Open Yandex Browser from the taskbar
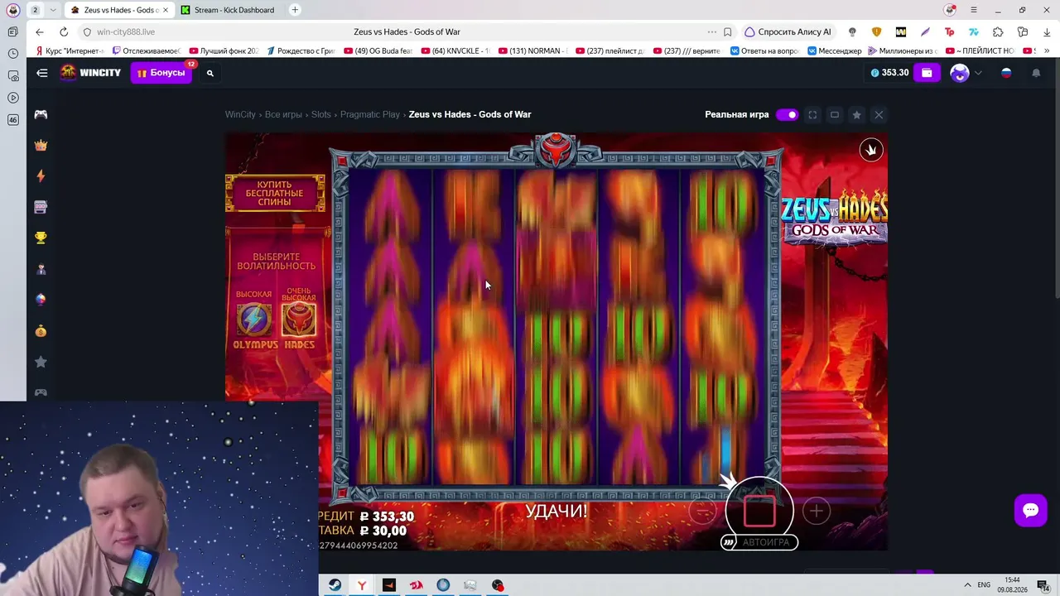1060x596 pixels. 362,585
